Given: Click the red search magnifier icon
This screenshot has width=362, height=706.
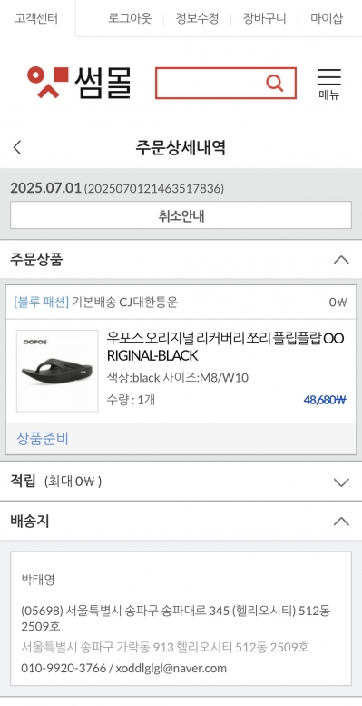Looking at the screenshot, I should coord(274,83).
